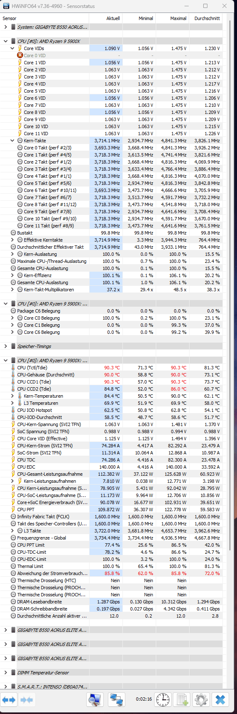Image resolution: width=237 pixels, height=714 pixels.
Task: Click the network computers remote icon
Action: click(x=117, y=700)
